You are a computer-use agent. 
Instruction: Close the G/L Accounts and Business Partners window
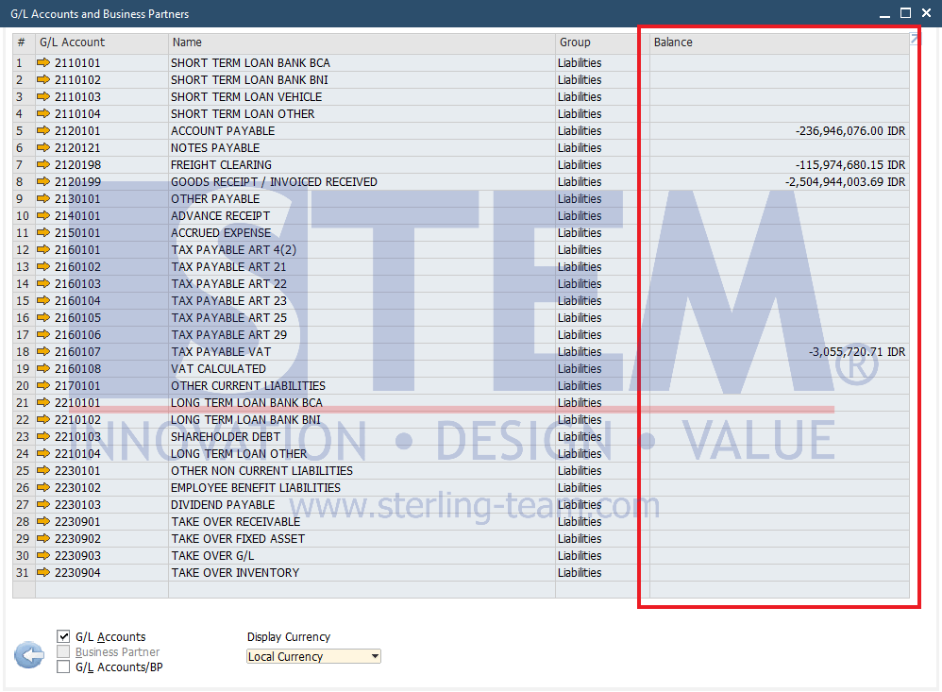pyautogui.click(x=926, y=12)
